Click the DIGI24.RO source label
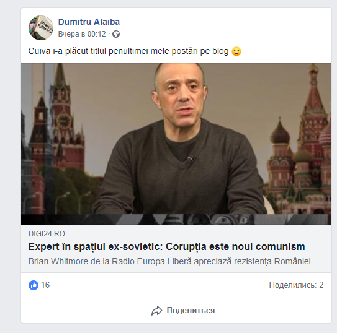 [47, 234]
